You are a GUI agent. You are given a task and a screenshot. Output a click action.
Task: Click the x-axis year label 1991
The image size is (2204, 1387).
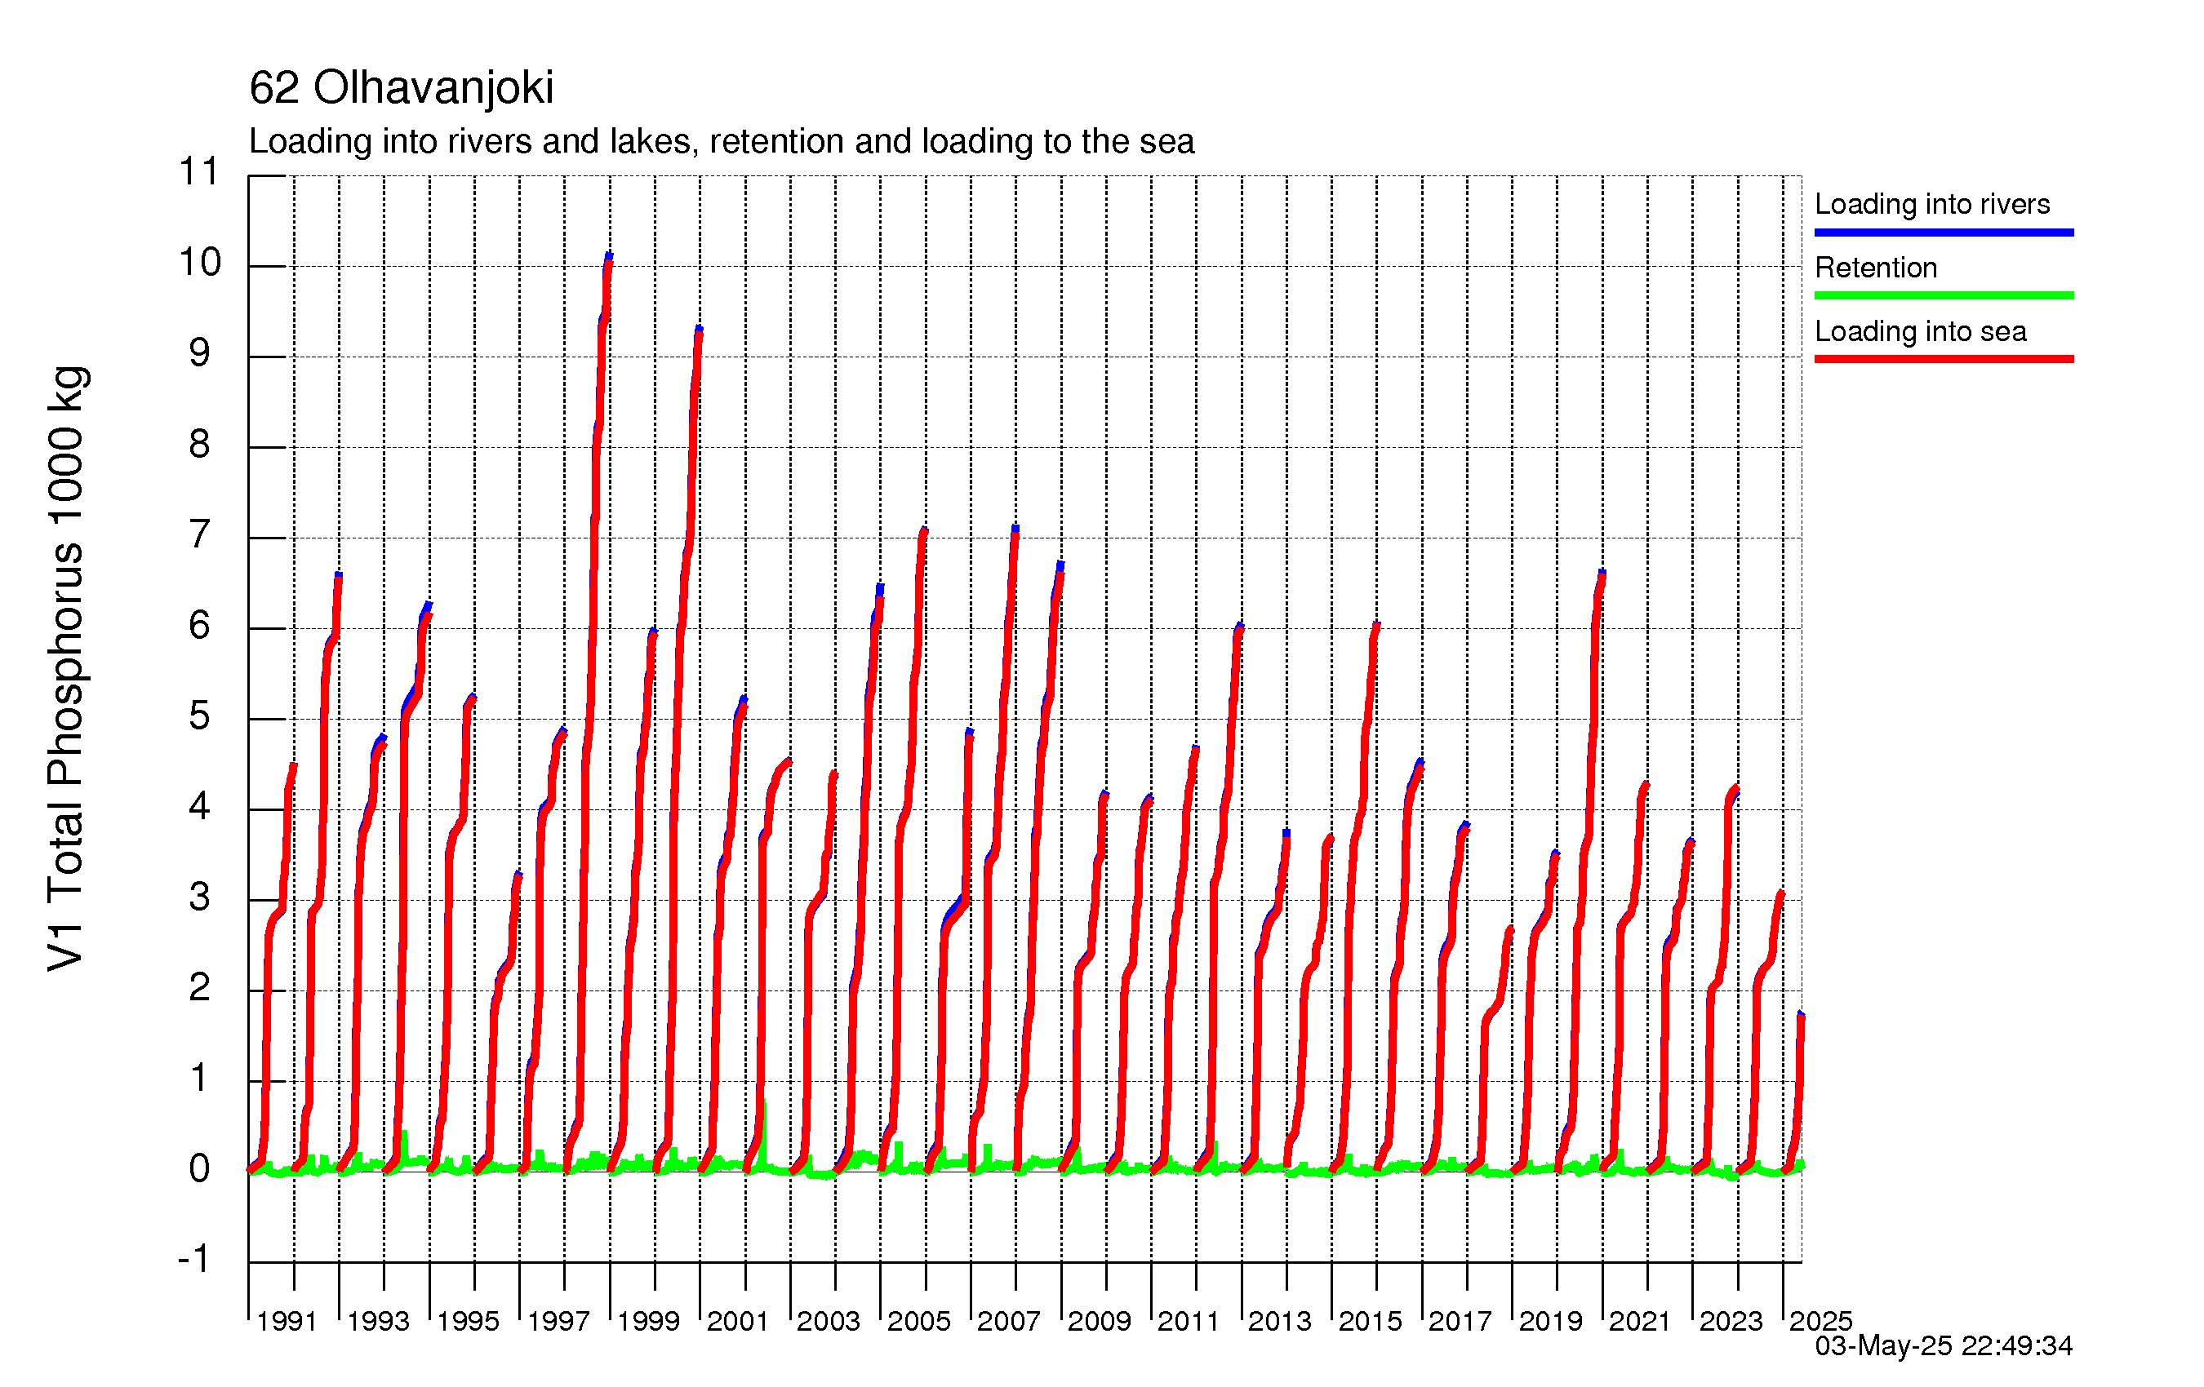(x=287, y=1321)
